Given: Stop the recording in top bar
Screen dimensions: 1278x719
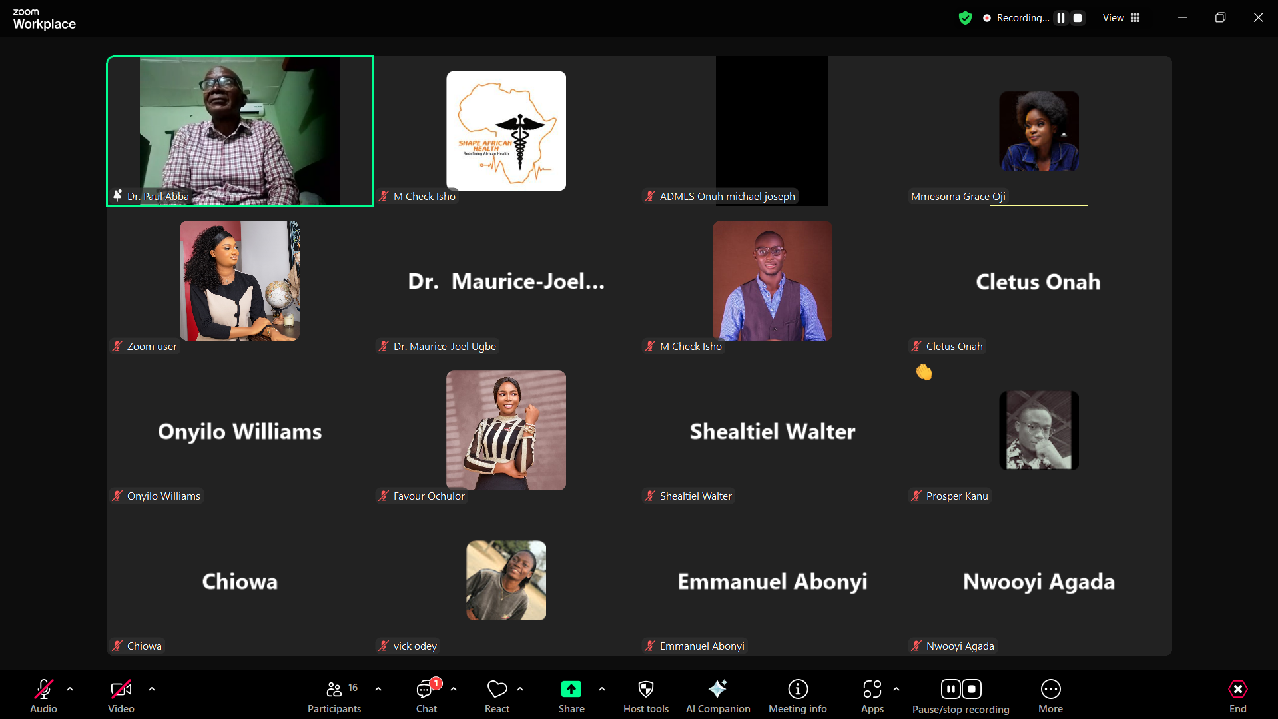Looking at the screenshot, I should tap(1078, 18).
